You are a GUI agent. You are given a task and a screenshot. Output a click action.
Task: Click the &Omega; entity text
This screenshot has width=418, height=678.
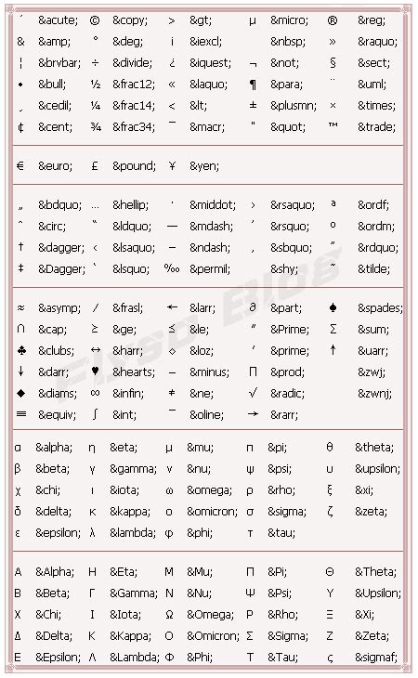click(210, 615)
